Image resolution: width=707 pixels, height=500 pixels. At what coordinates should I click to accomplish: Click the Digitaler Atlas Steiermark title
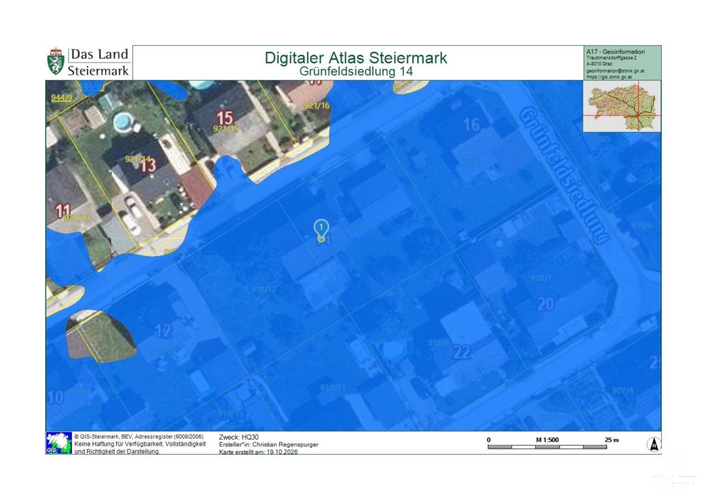click(356, 58)
